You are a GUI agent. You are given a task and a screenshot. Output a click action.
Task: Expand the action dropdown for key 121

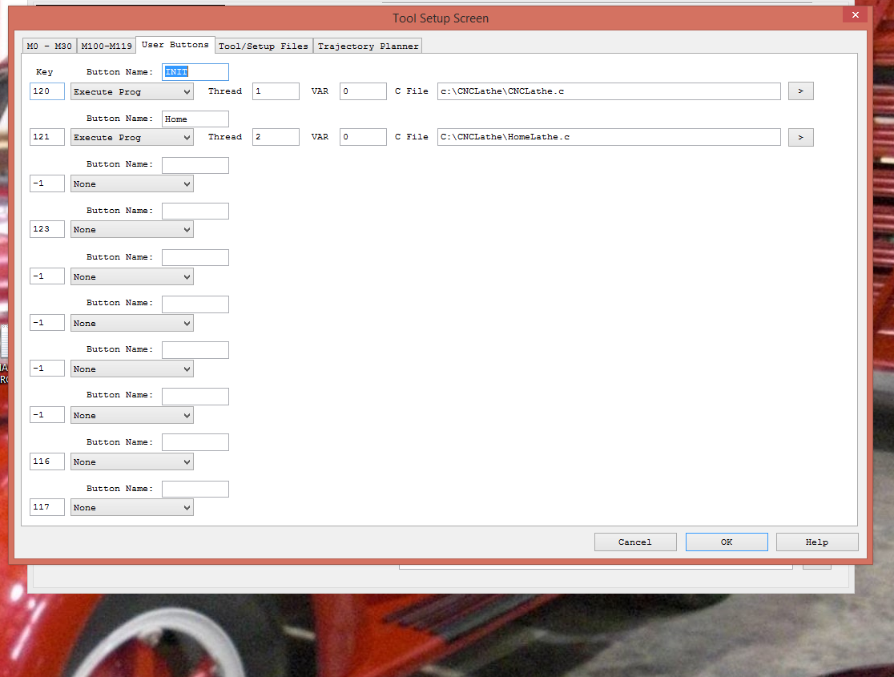coord(131,137)
